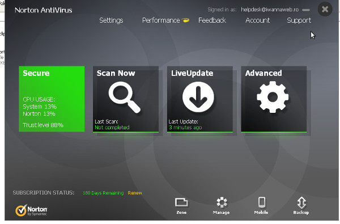Click the Advanced gear icon
The width and height of the screenshot is (340, 224).
click(273, 97)
